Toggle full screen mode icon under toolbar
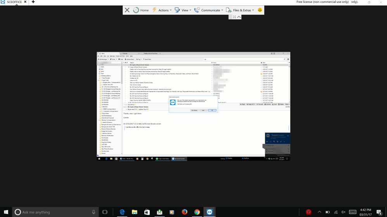The height and width of the screenshot is (217, 387). tap(235, 17)
